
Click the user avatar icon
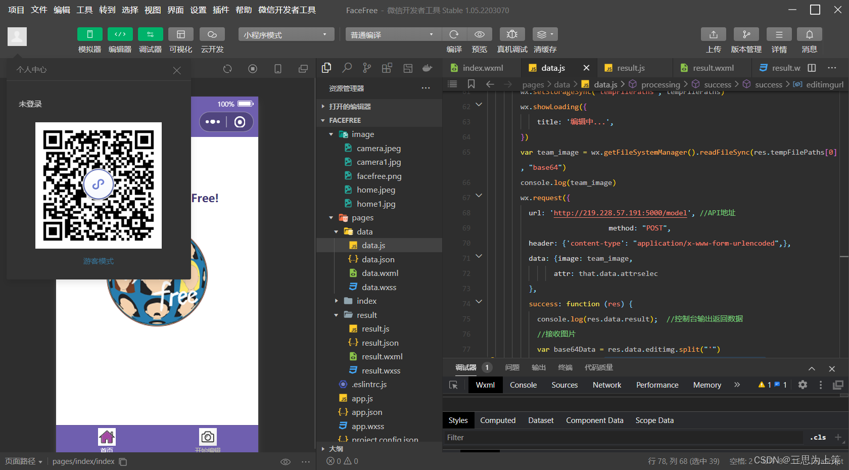click(17, 36)
